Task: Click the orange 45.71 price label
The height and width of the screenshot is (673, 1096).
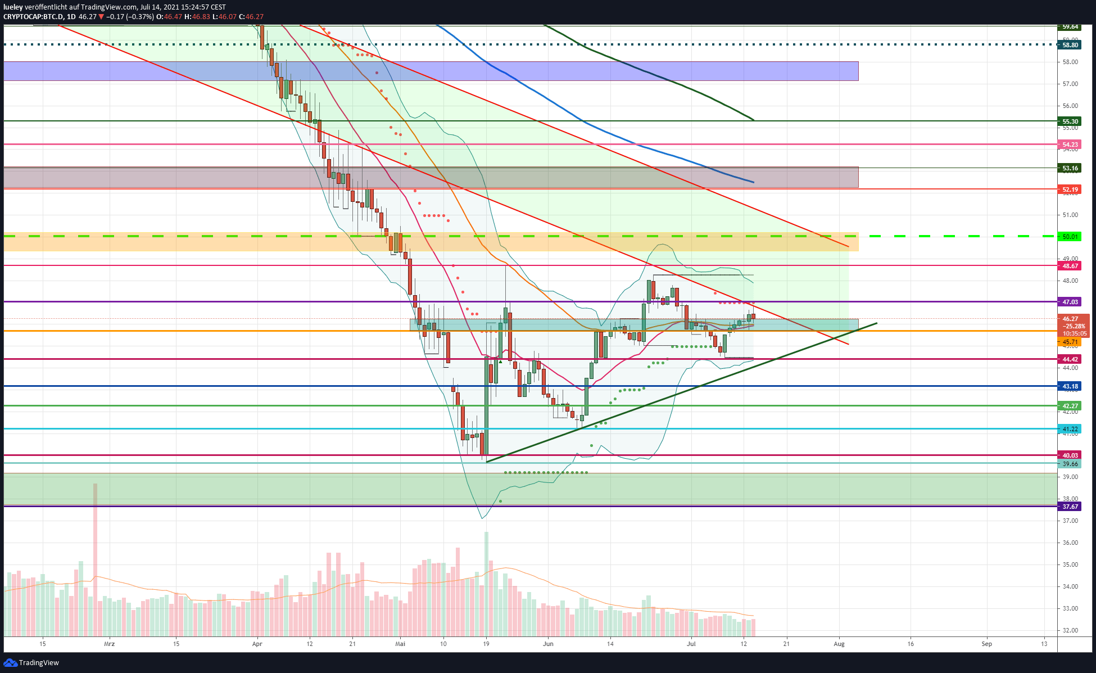Action: pos(1070,342)
